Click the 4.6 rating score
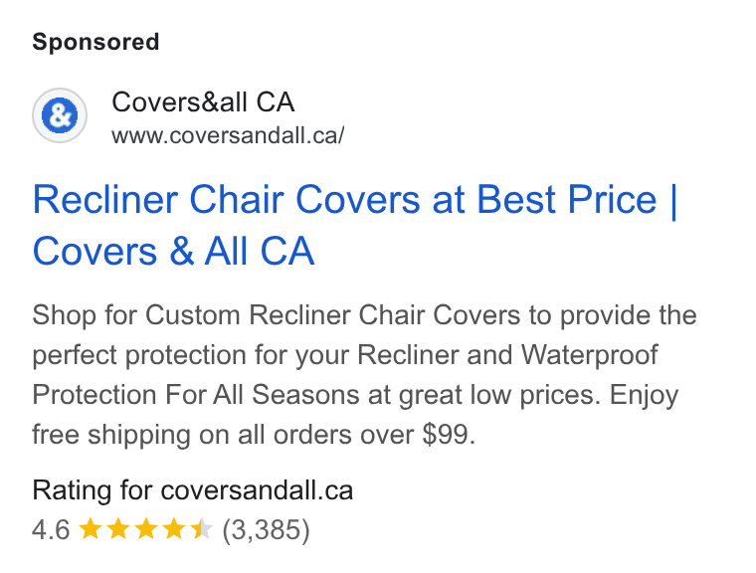 click(x=51, y=529)
